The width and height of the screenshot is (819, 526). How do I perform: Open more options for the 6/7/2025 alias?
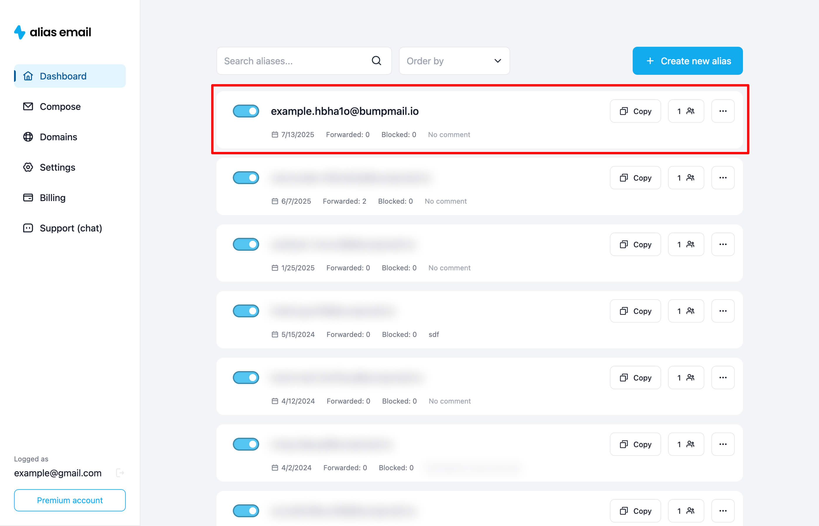coord(722,178)
